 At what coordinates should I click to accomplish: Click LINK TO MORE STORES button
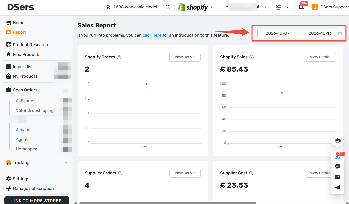click(x=37, y=200)
